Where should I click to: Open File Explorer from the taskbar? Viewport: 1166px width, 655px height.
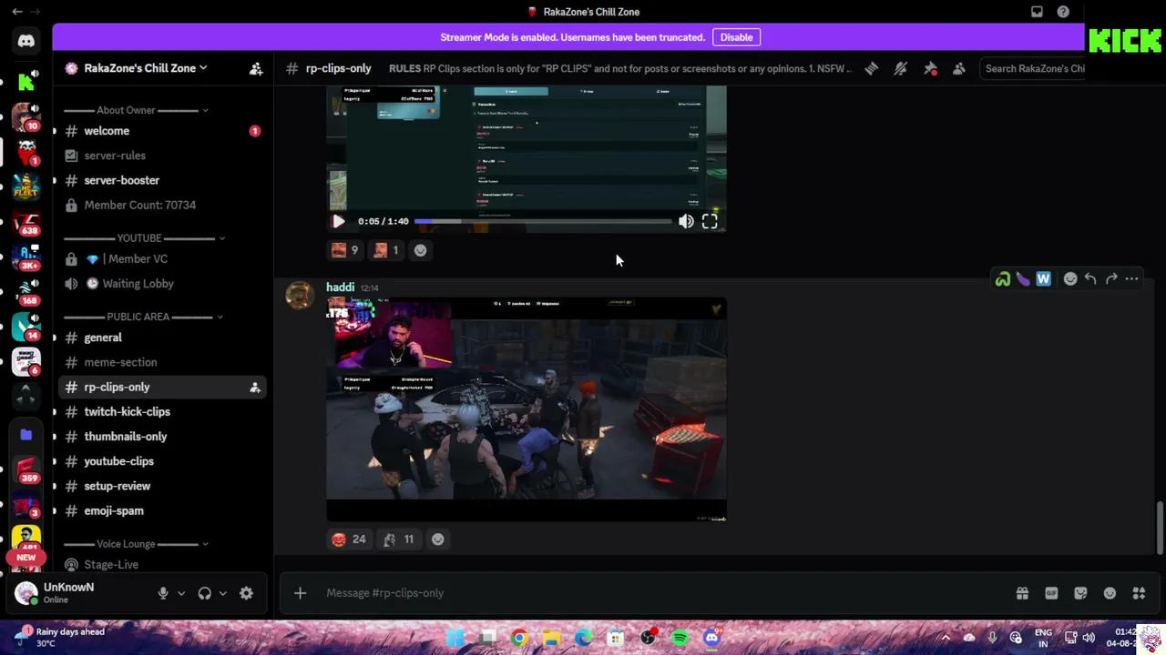(x=551, y=638)
